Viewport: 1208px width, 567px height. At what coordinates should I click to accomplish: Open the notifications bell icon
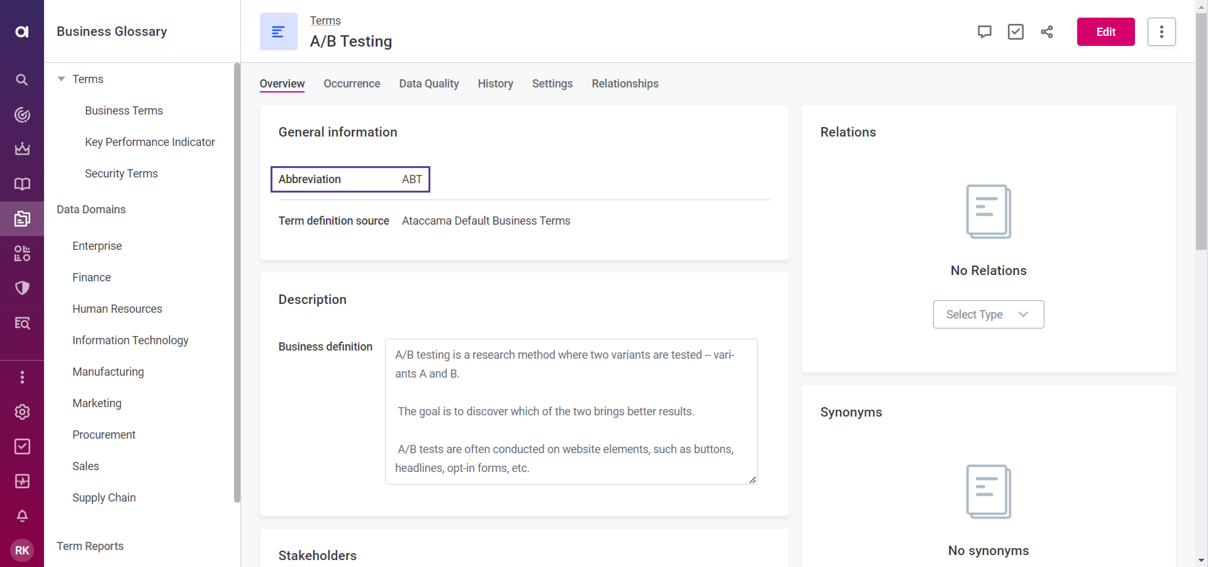[x=22, y=516]
